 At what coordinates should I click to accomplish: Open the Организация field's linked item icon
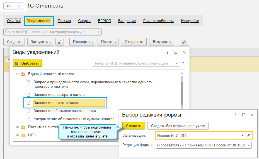(x=249, y=136)
